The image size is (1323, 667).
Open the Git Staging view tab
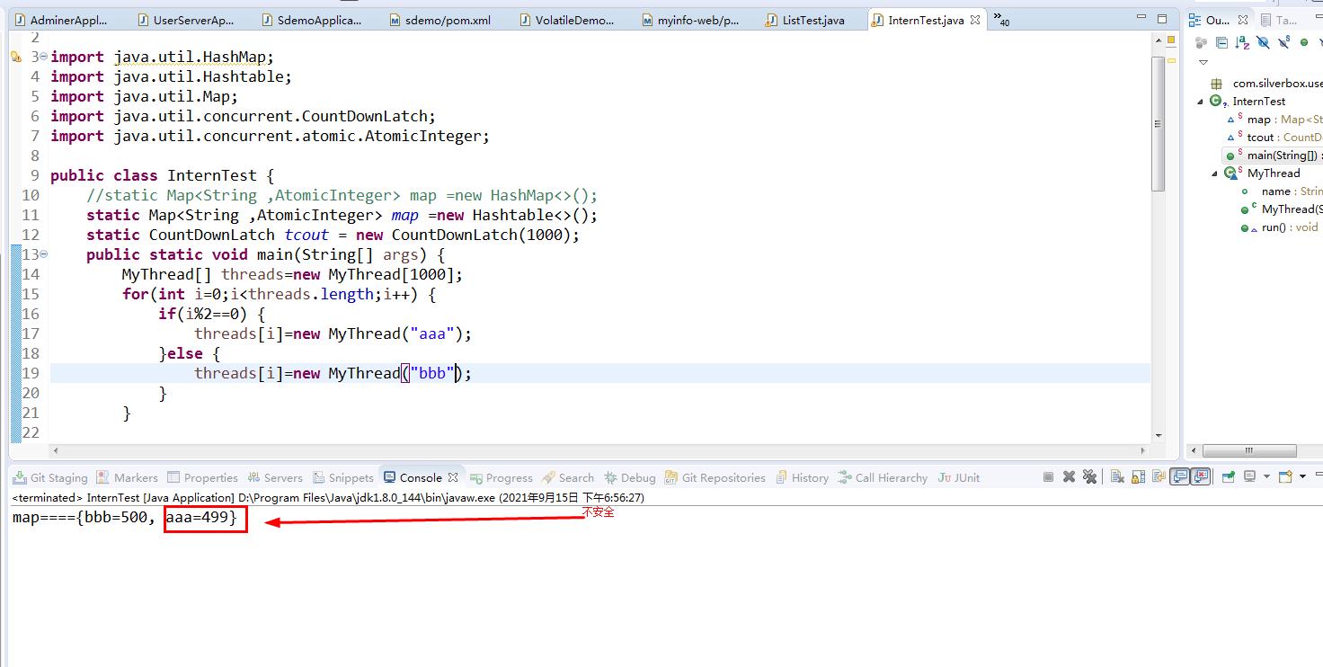click(x=50, y=477)
